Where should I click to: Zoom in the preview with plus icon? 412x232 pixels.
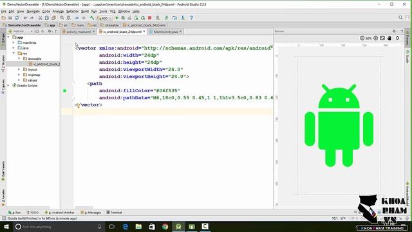click(376, 38)
